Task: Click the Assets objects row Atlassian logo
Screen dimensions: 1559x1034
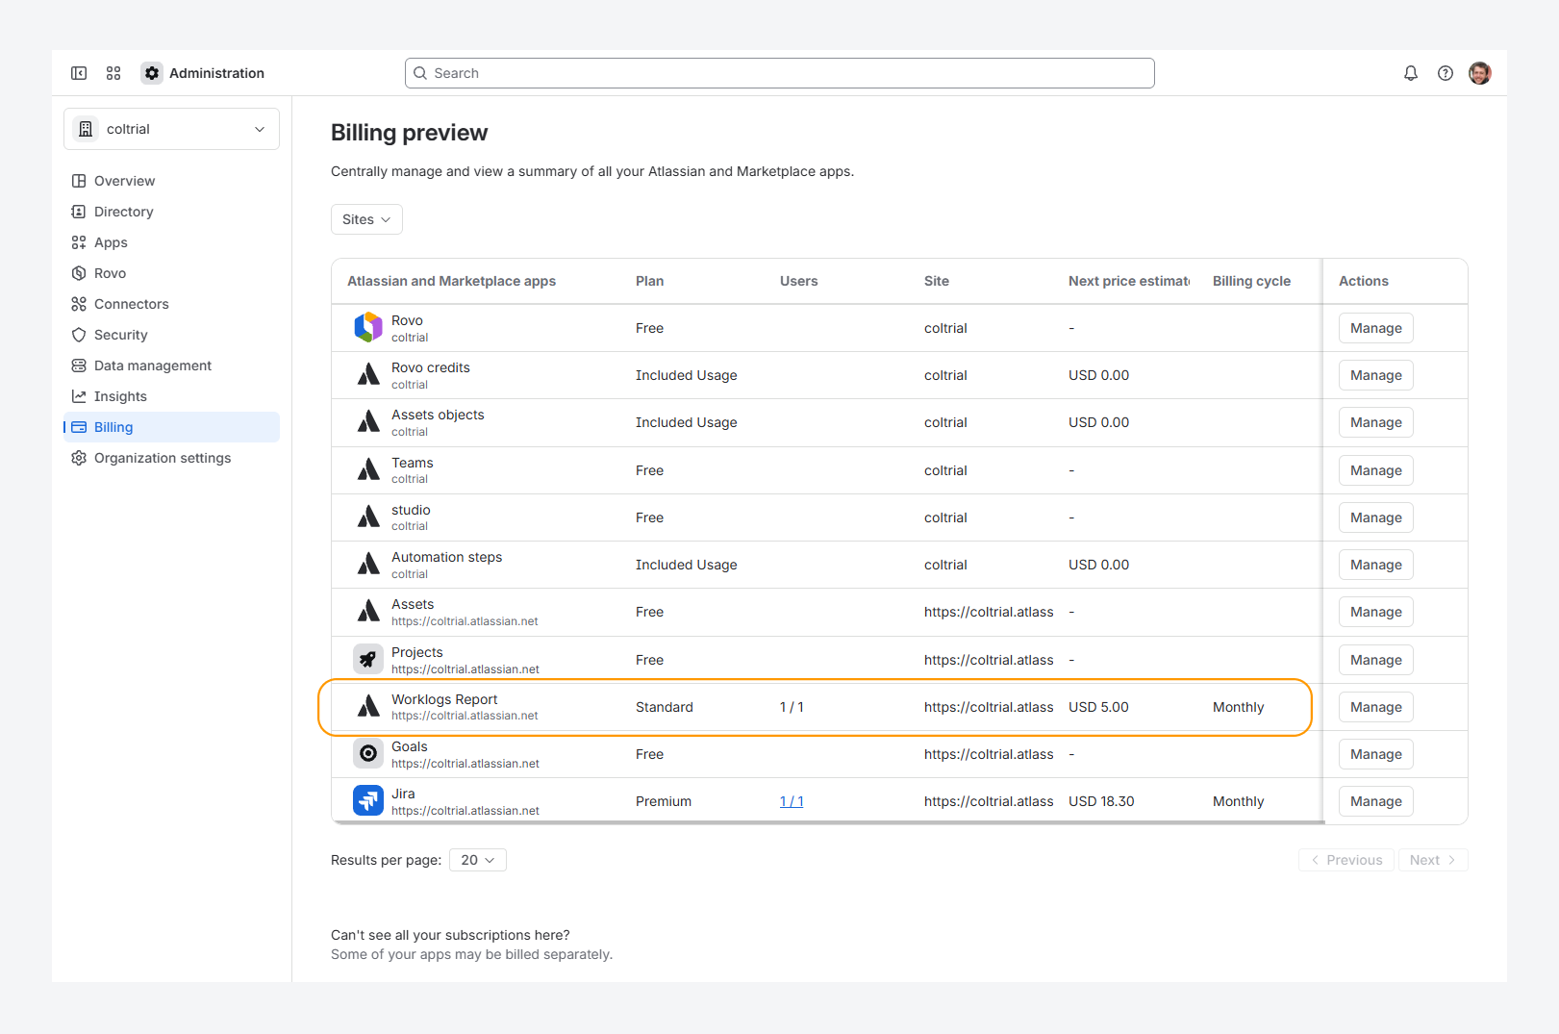Action: [x=368, y=422]
